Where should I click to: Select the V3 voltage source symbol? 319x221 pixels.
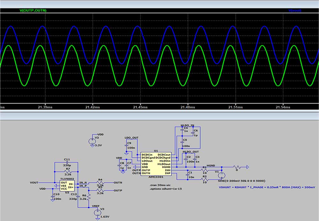(x=98, y=212)
